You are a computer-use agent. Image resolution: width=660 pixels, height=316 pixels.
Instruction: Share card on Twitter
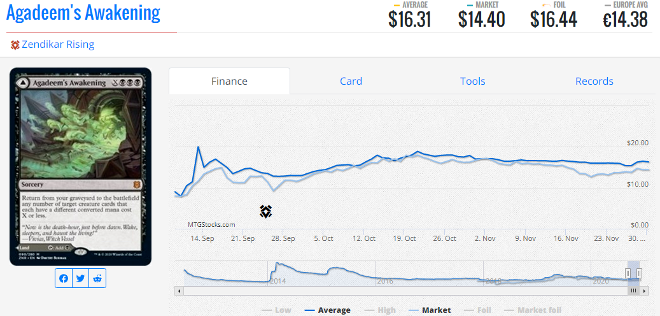tap(80, 278)
